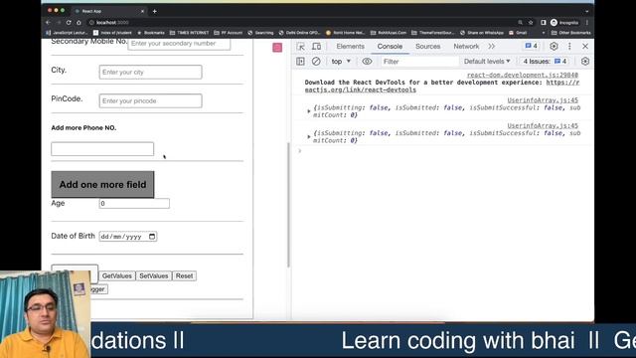Image resolution: width=636 pixels, height=358 pixels.
Task: Click the zoom magnifier in the address bar
Action: 520,23
